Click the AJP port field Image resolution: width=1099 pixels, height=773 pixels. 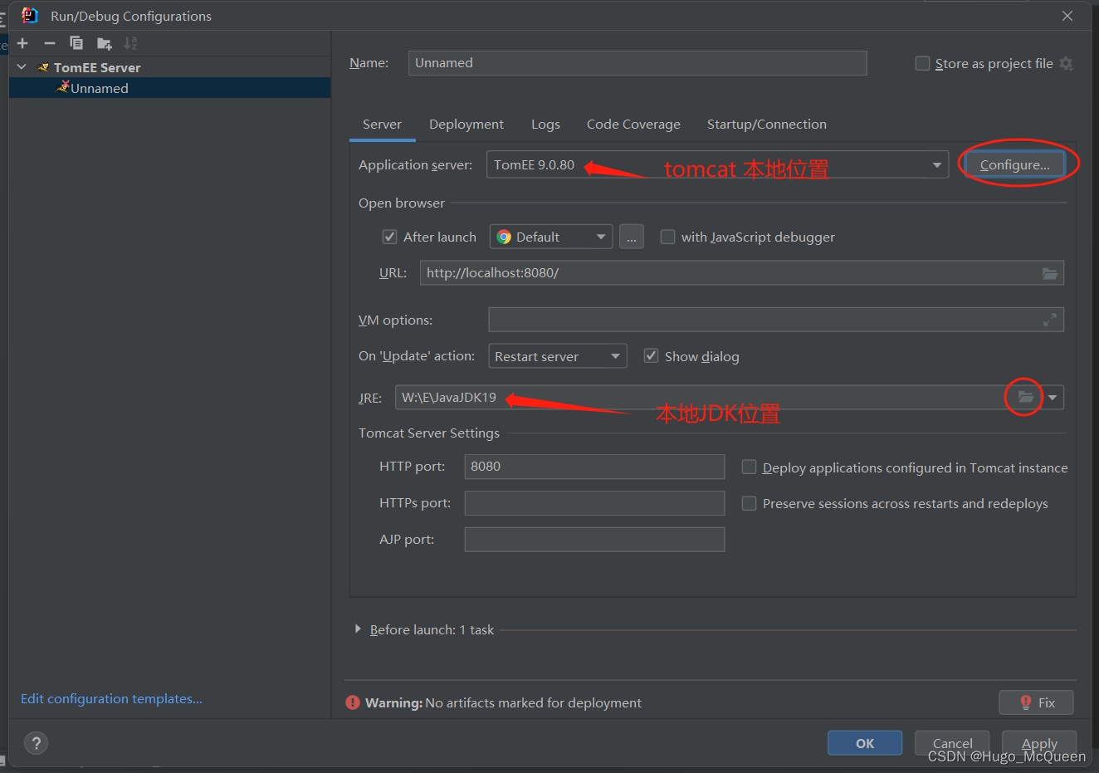click(x=594, y=540)
